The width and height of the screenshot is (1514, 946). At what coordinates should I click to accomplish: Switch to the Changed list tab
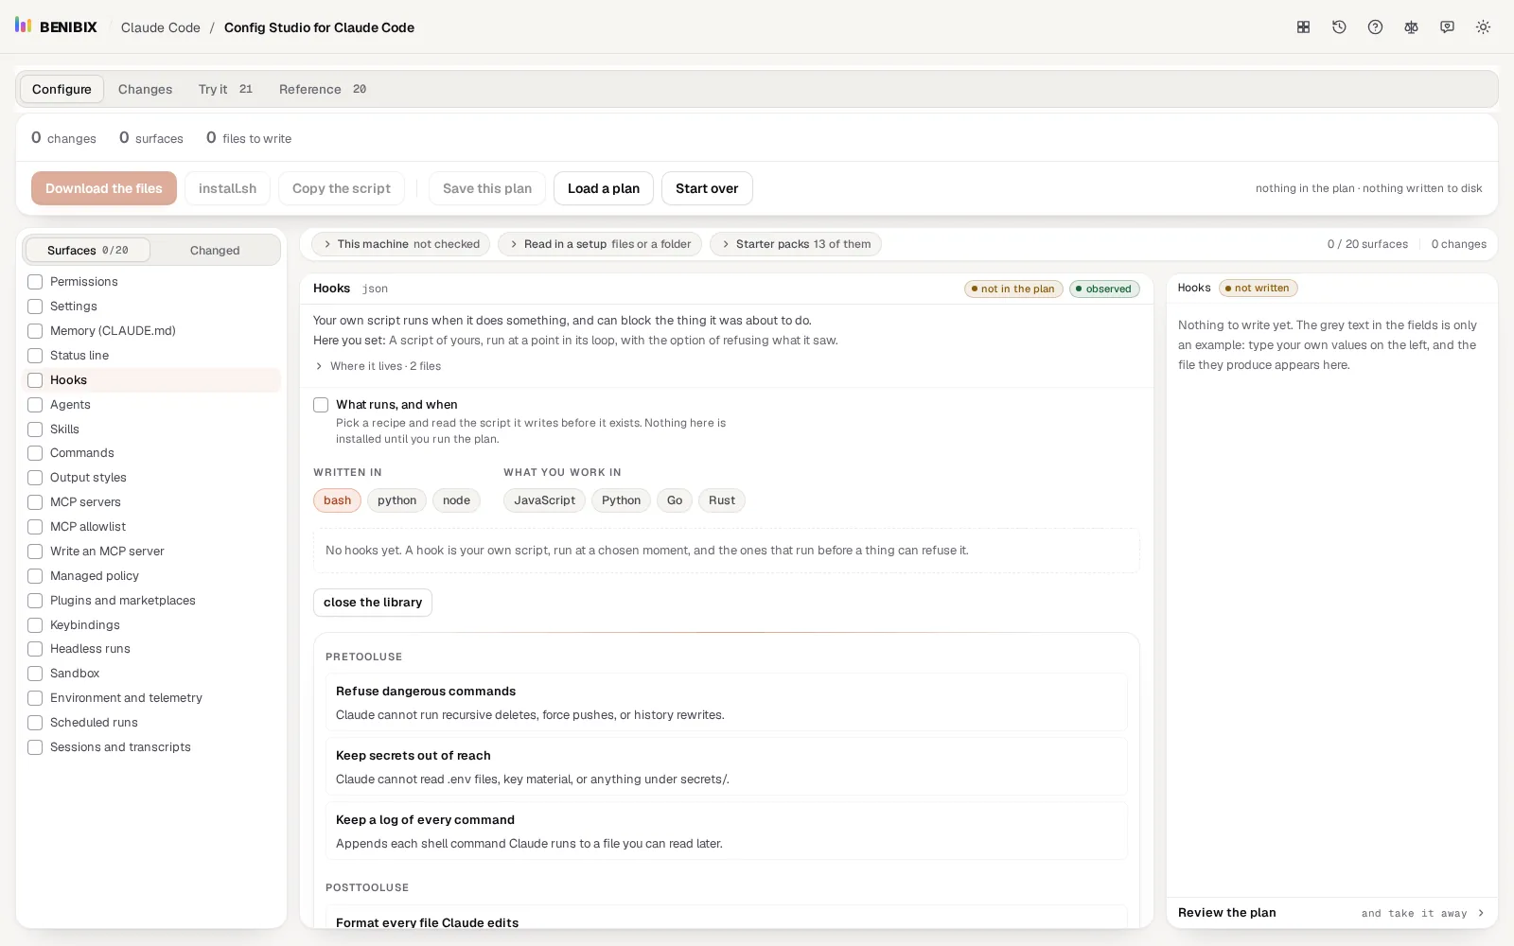(x=215, y=250)
